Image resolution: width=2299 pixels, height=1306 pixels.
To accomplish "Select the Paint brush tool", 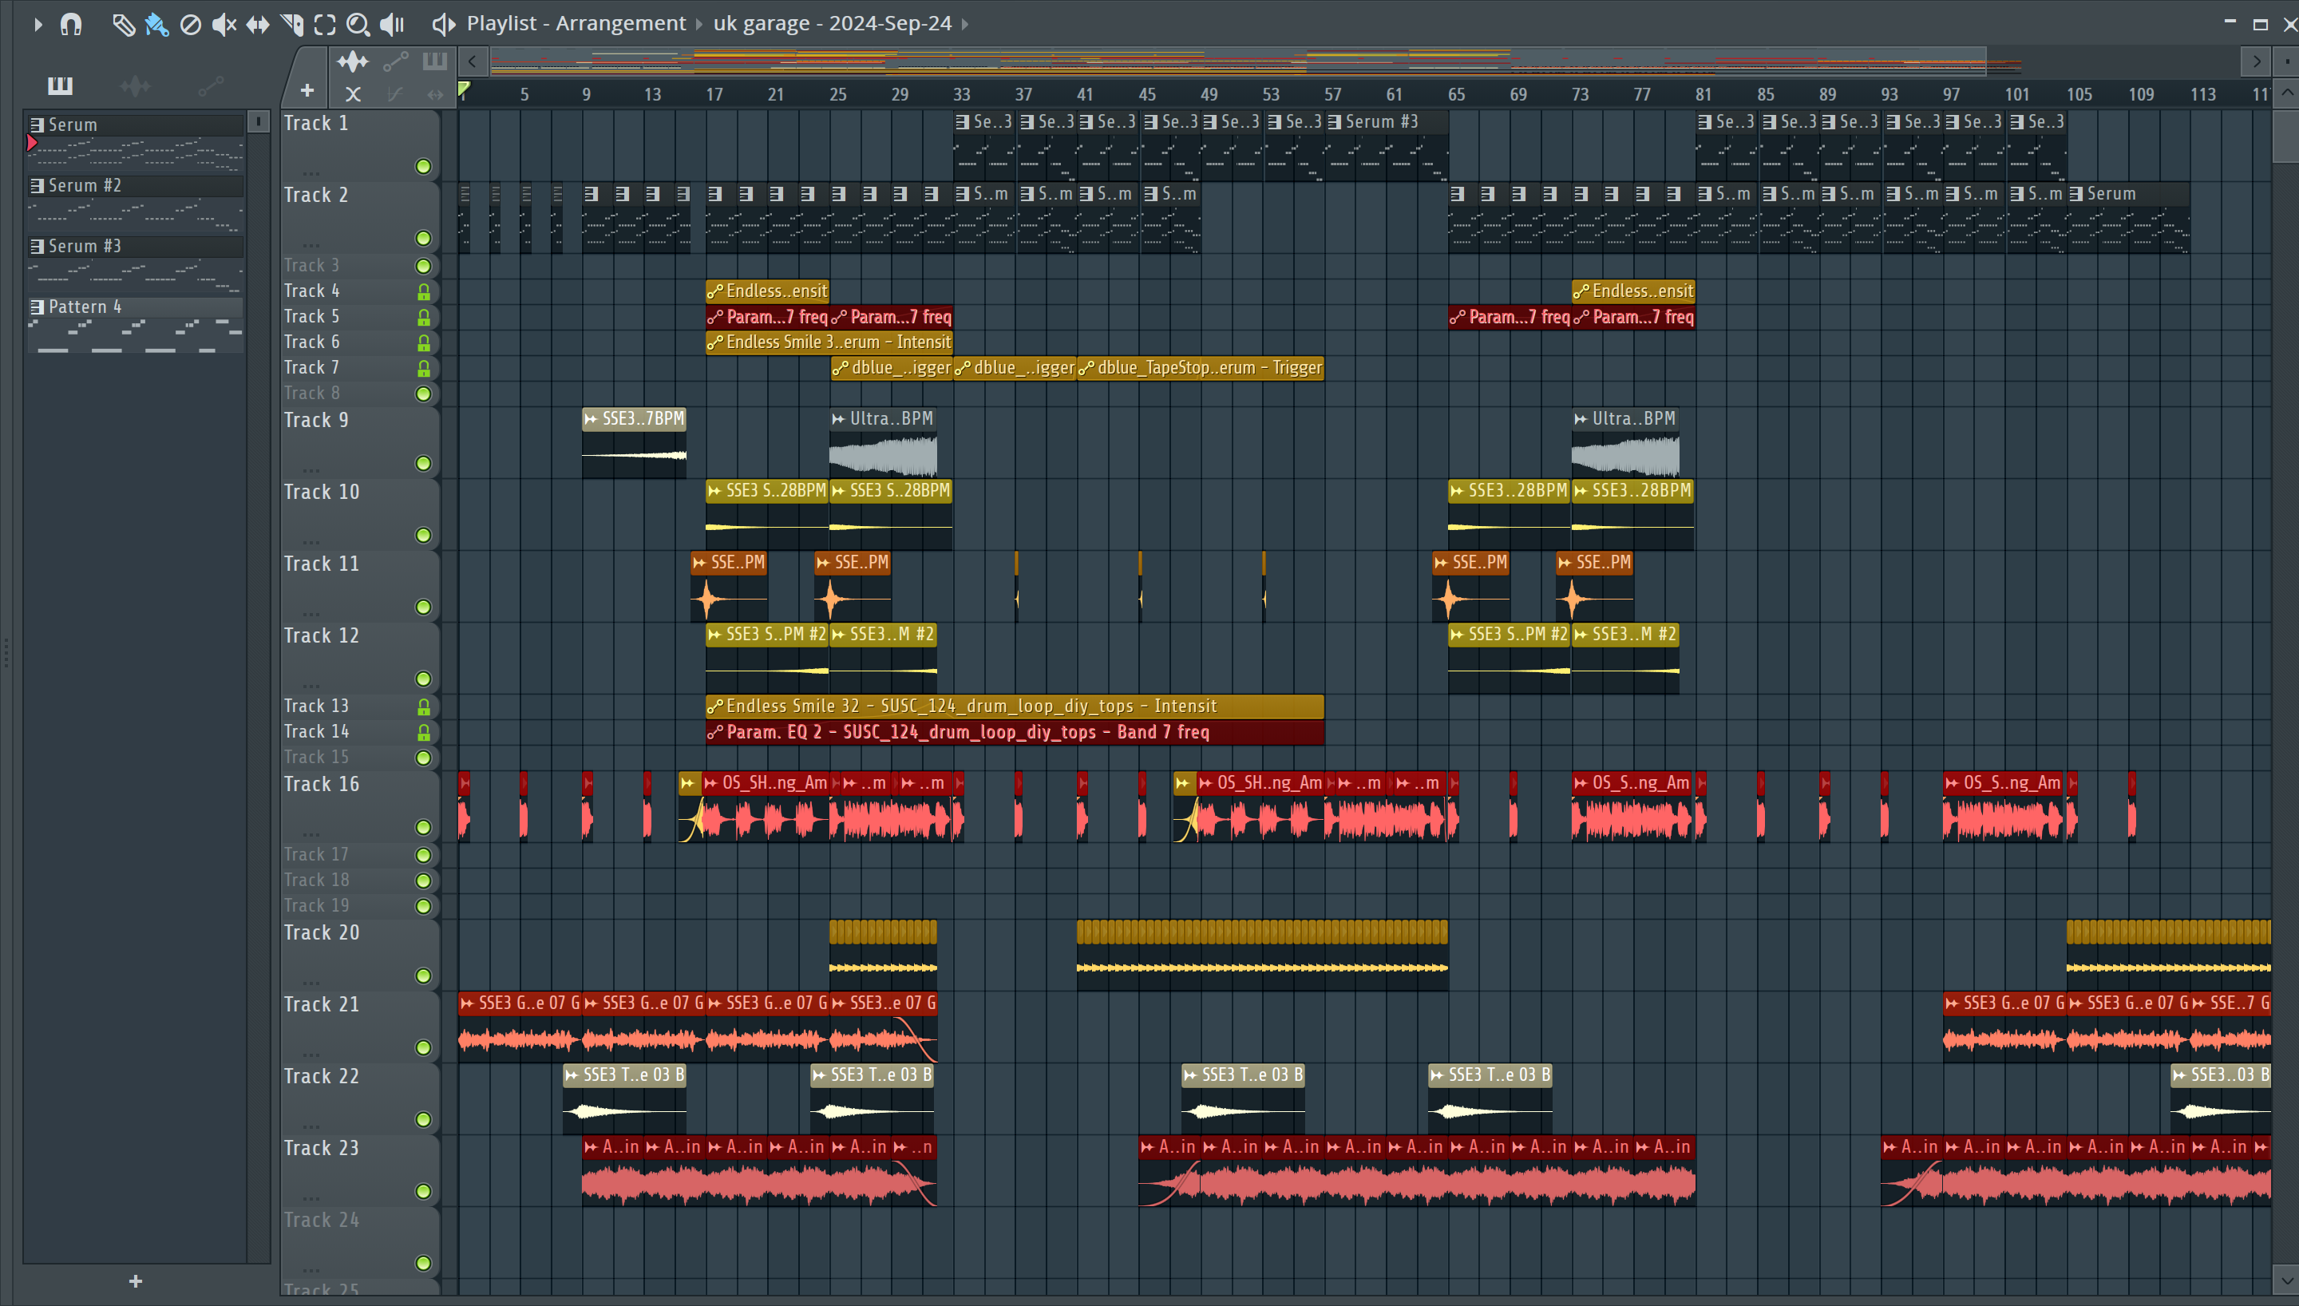I will coord(157,24).
